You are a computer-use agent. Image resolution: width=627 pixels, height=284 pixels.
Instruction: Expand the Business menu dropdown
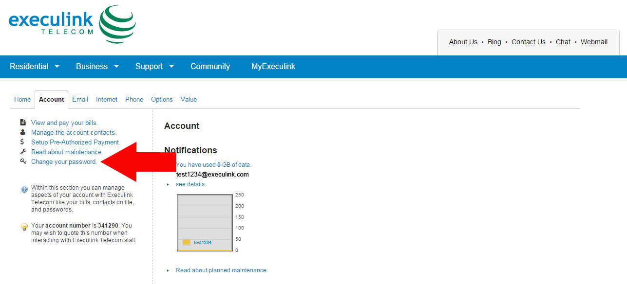pos(116,67)
